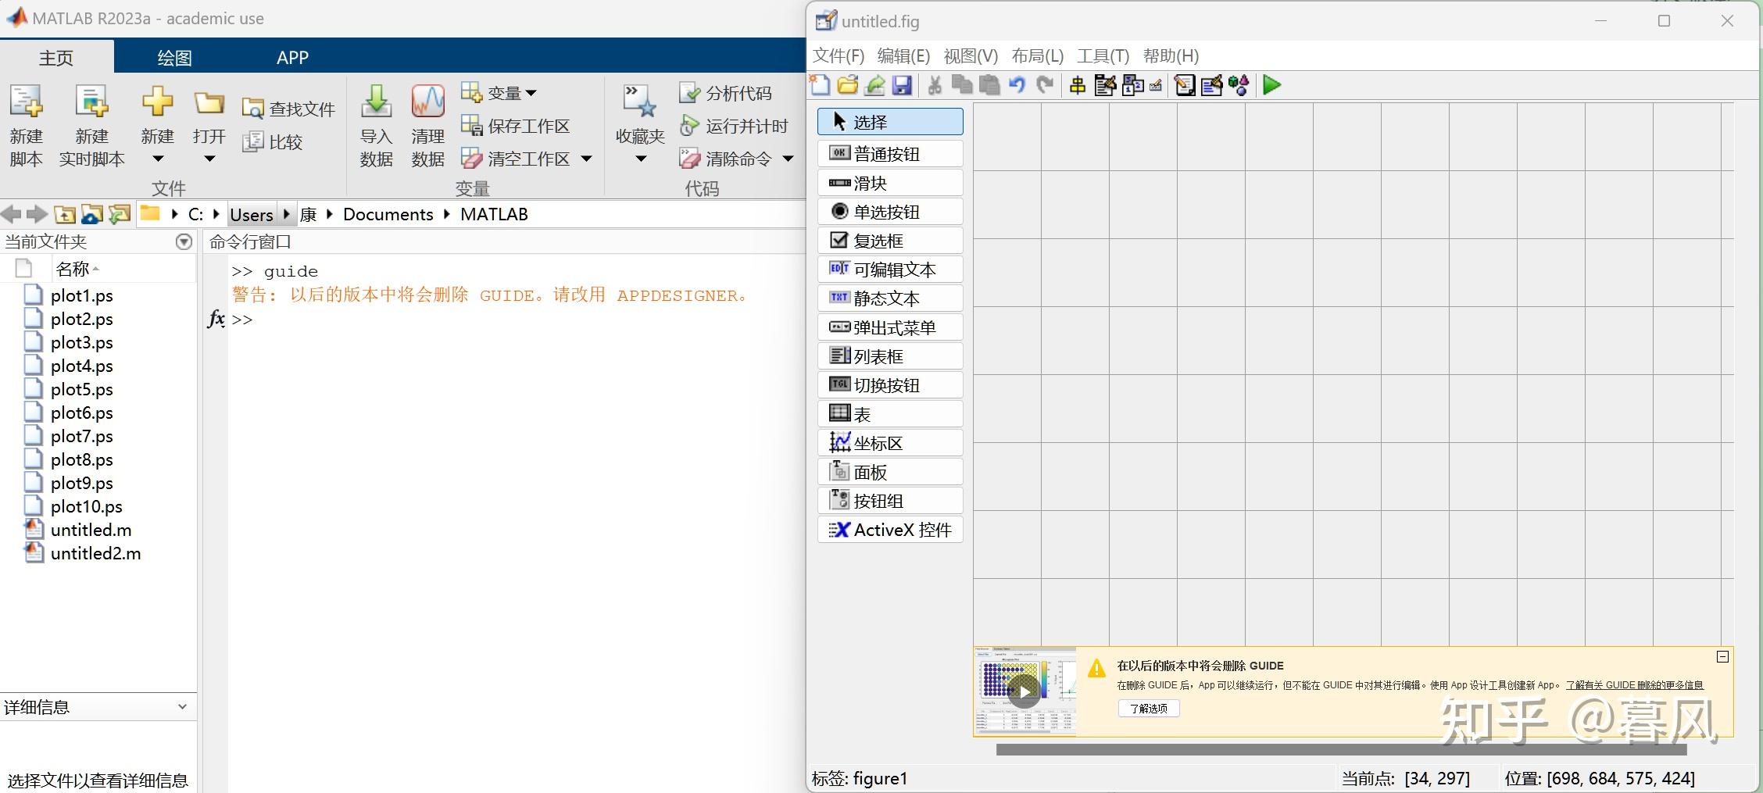The height and width of the screenshot is (793, 1763).
Task: Minimize the GUIDE warning banner
Action: [x=1722, y=657]
